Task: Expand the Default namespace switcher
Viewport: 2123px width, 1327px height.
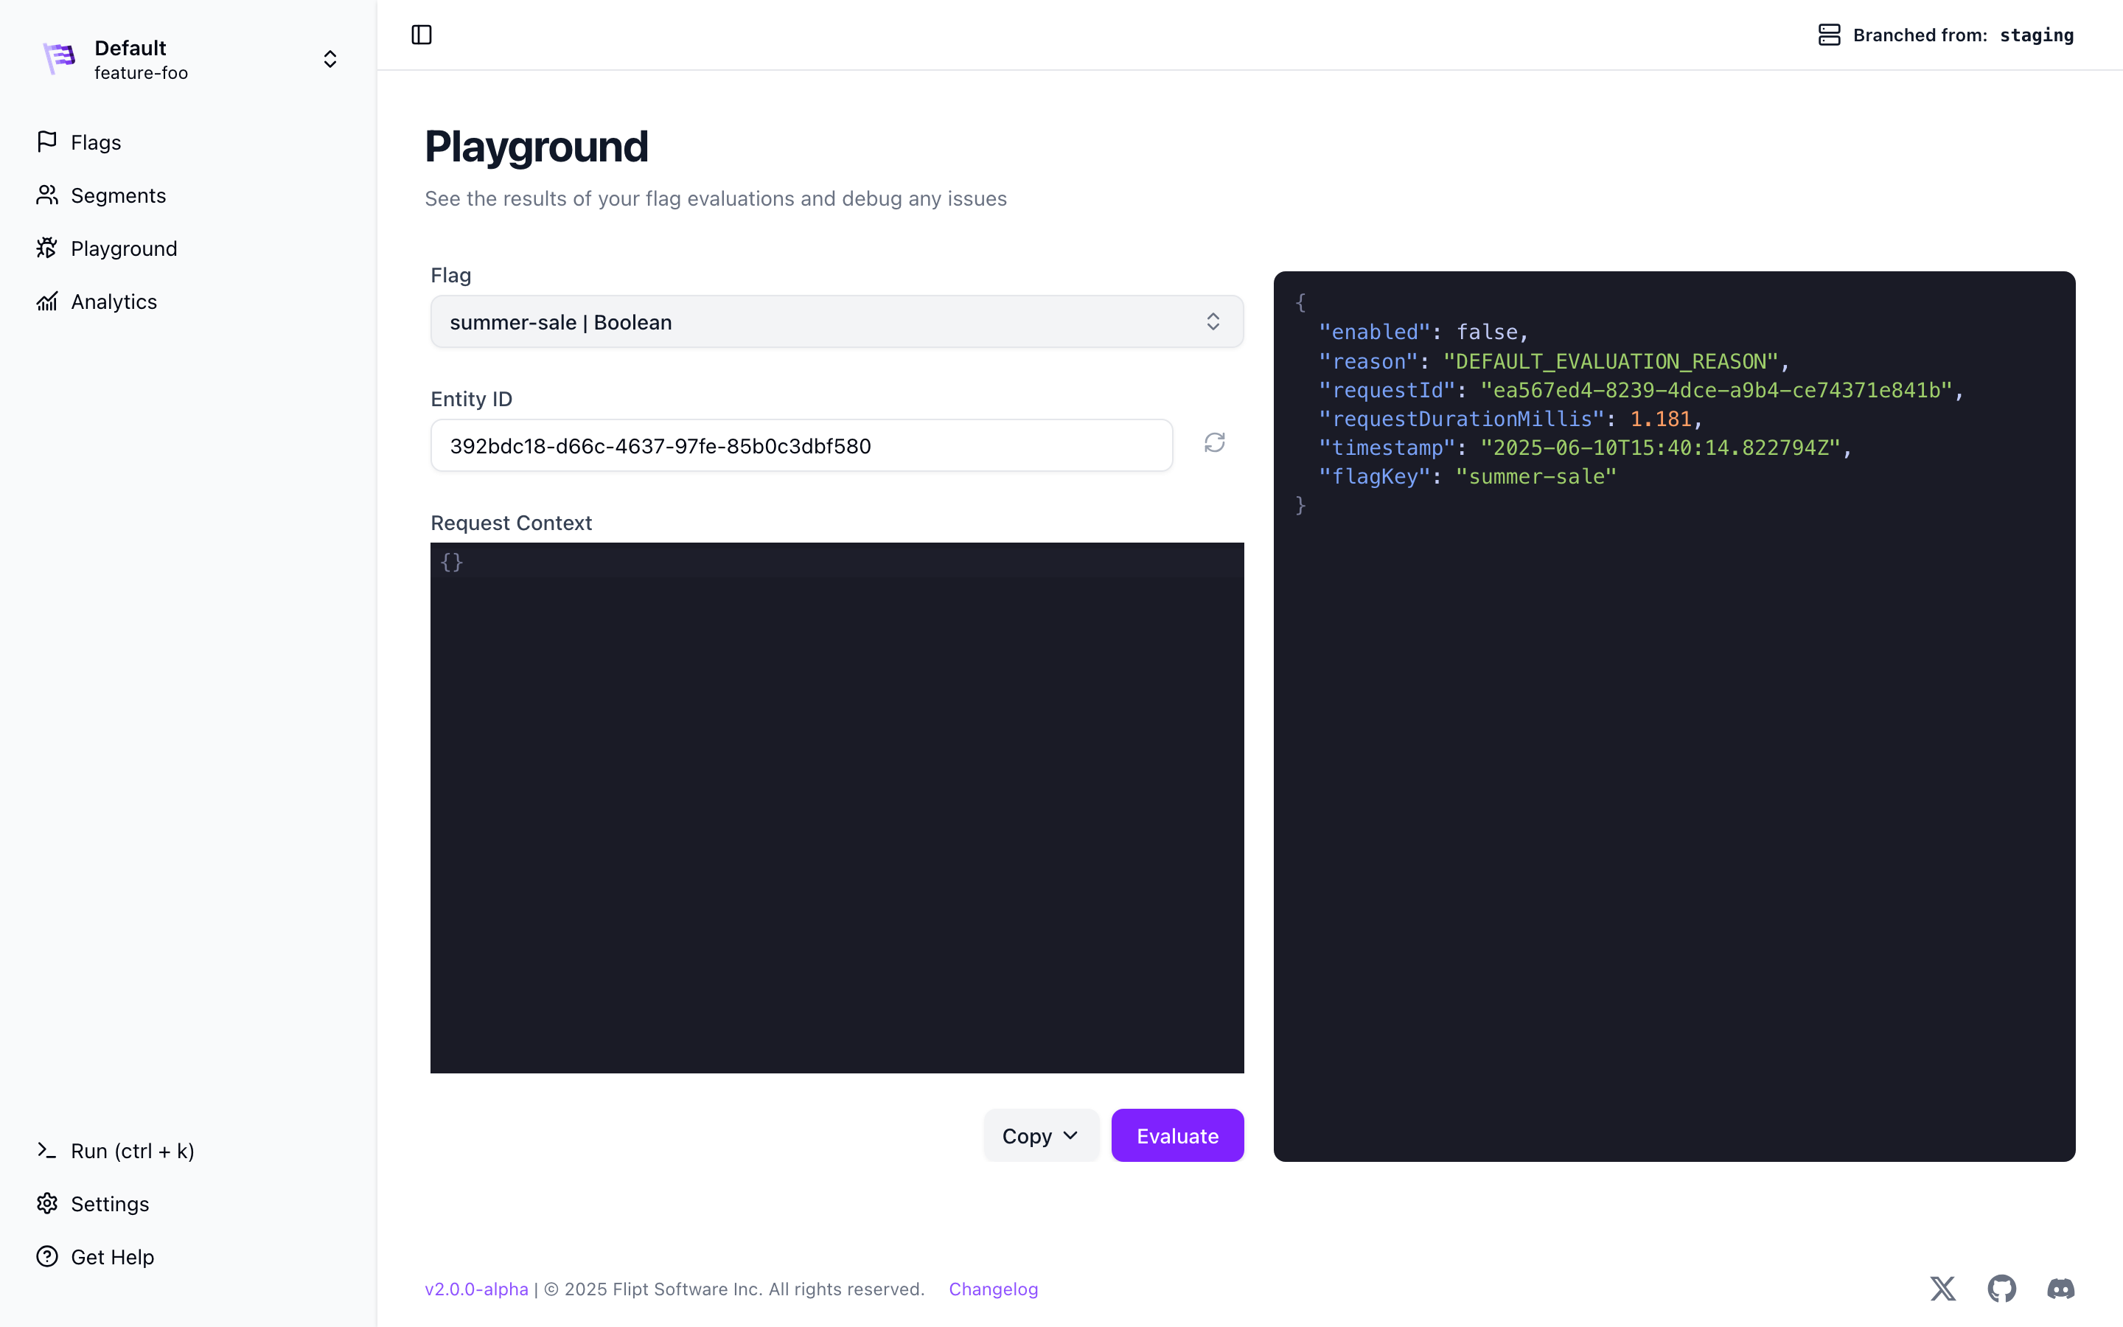Action: pos(330,59)
